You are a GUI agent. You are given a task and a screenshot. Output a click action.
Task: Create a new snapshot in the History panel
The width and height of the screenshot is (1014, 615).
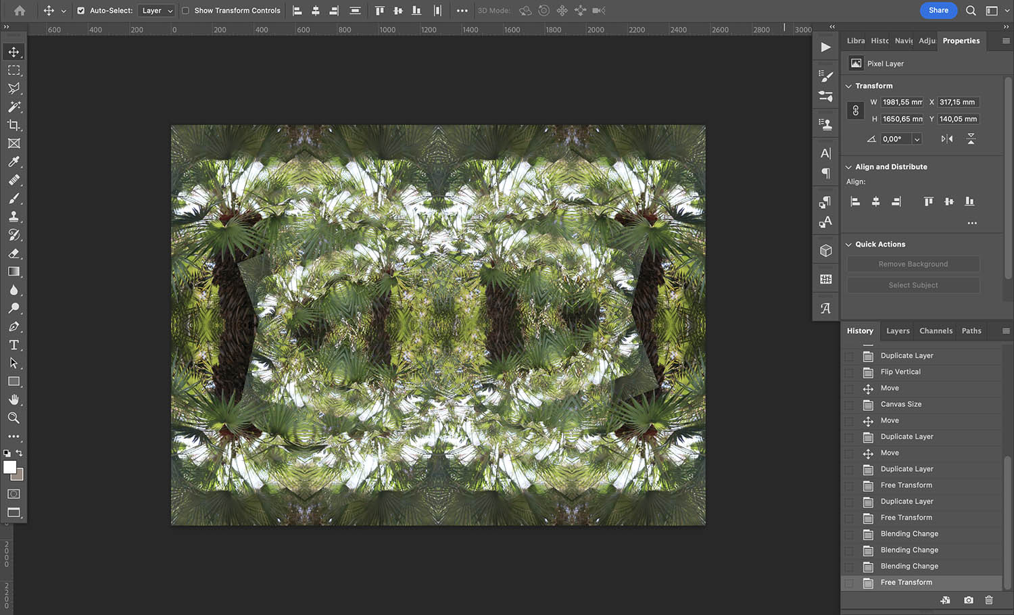pyautogui.click(x=968, y=600)
